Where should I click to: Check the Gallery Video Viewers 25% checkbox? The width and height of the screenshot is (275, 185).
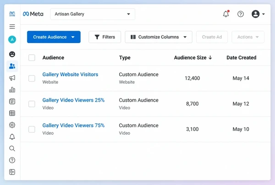[32, 104]
